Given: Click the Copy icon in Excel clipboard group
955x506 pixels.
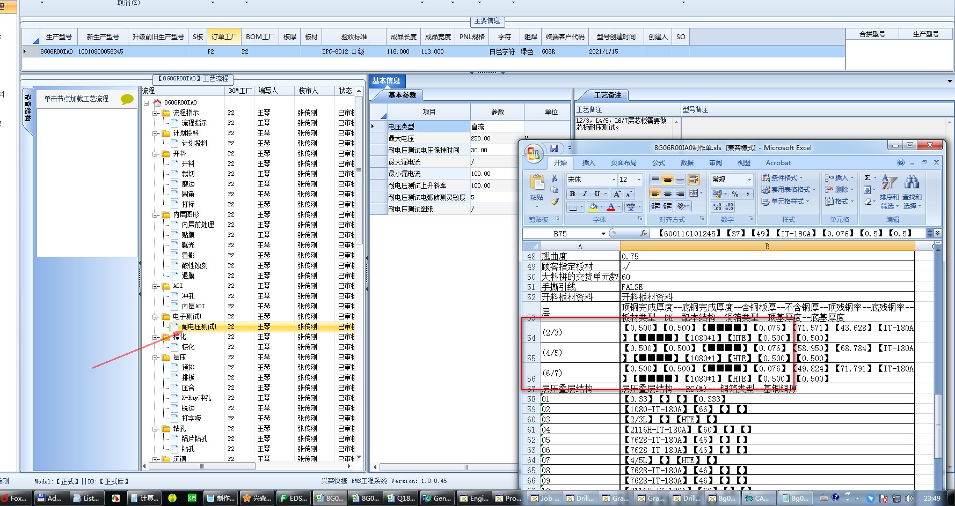Looking at the screenshot, I should click(555, 190).
